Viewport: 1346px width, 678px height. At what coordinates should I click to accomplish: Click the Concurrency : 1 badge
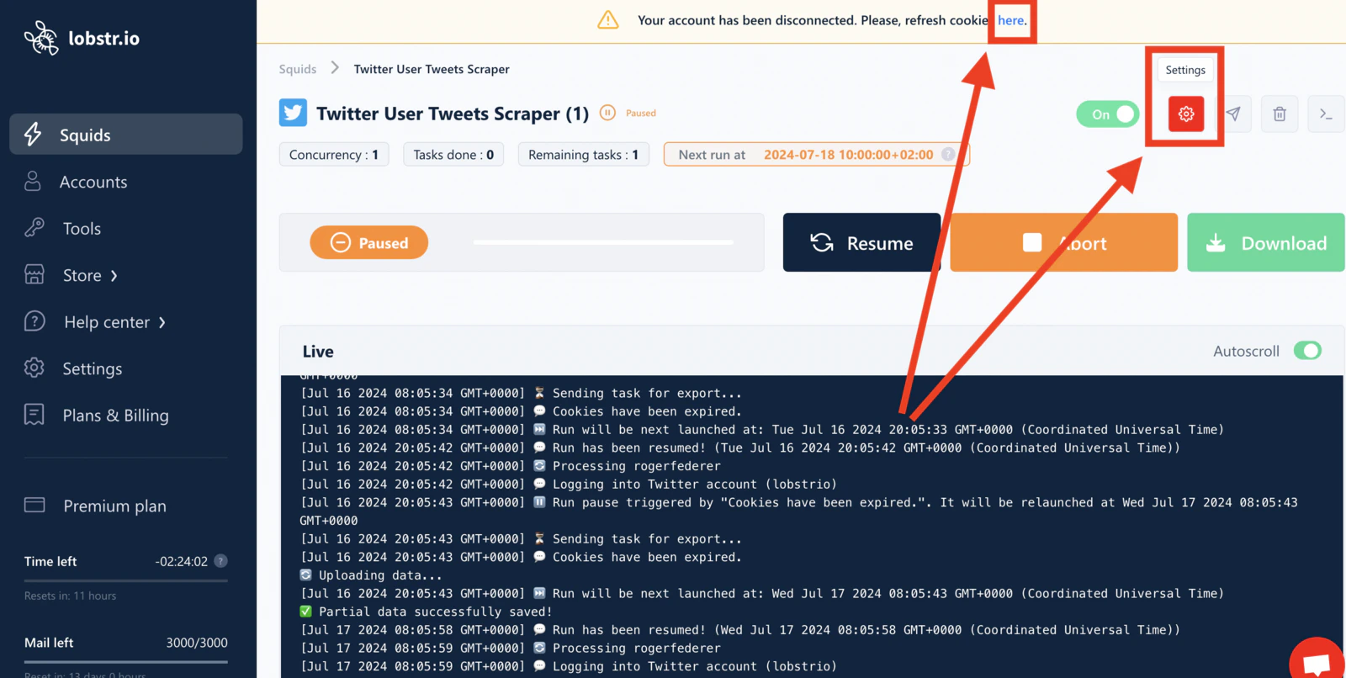pos(334,155)
